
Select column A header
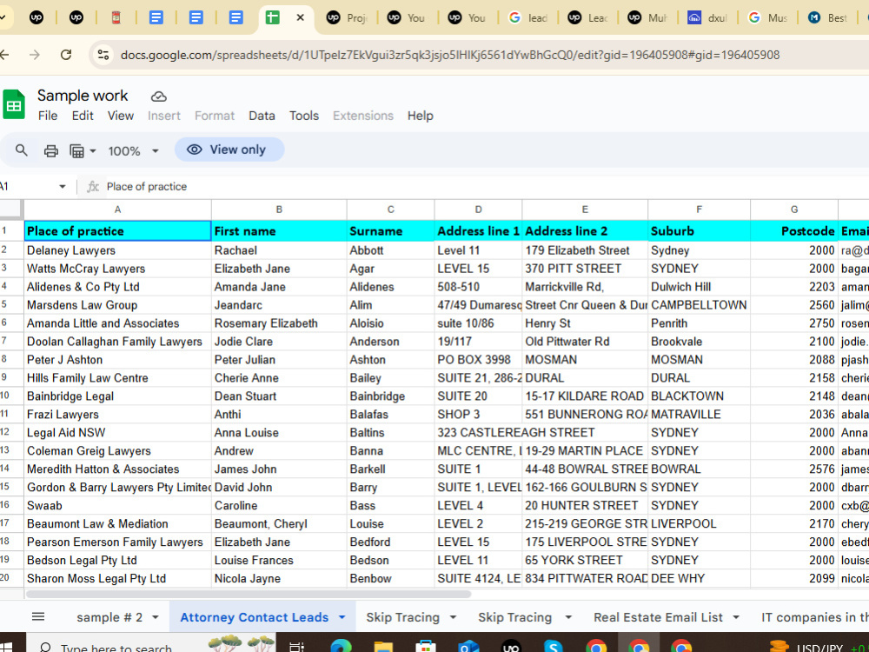117,210
